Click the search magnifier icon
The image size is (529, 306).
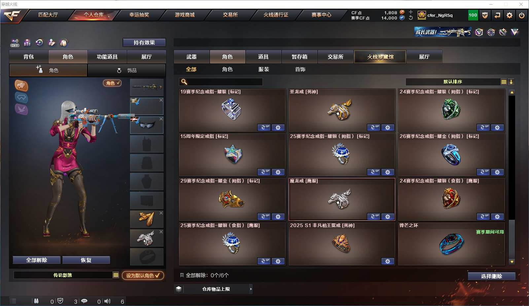(184, 82)
